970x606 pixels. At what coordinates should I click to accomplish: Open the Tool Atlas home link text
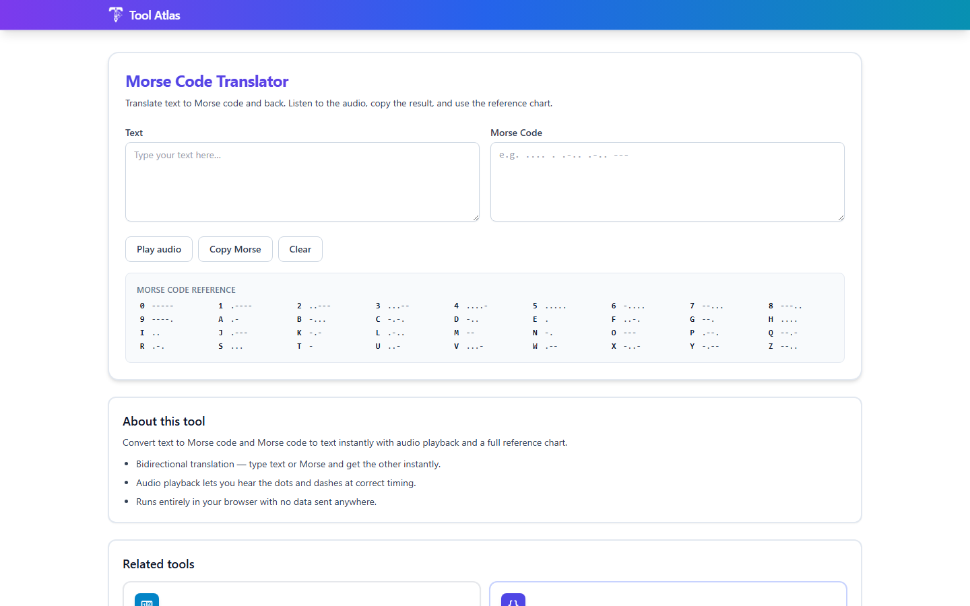[154, 15]
